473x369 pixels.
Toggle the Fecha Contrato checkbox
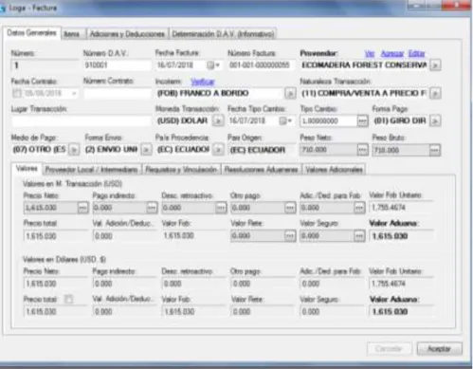(x=17, y=93)
